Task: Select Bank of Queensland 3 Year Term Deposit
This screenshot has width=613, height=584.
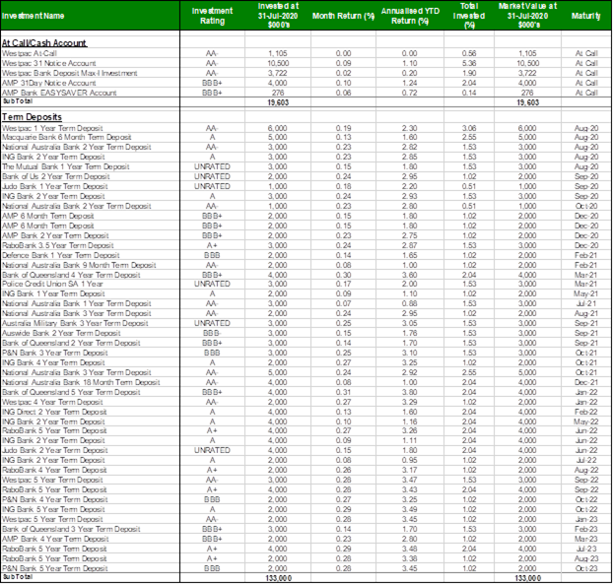Action: [71, 529]
